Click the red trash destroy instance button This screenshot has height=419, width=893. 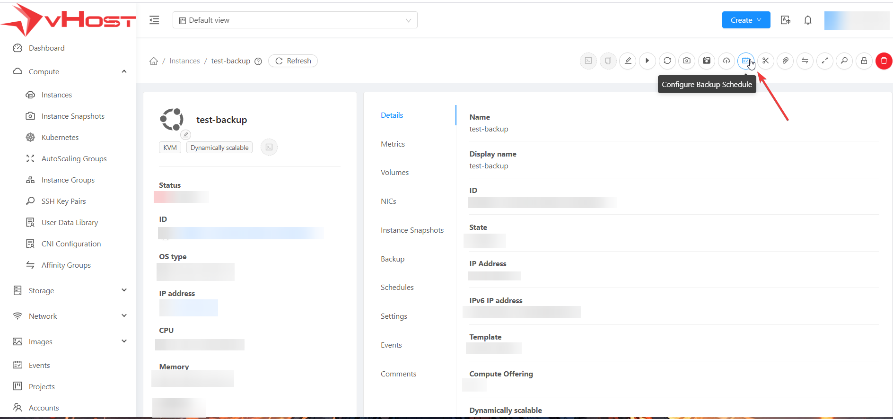pyautogui.click(x=884, y=61)
